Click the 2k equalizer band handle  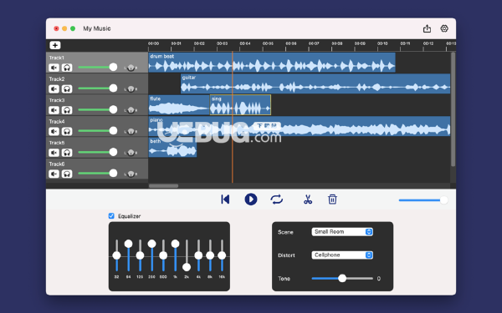coord(187,267)
